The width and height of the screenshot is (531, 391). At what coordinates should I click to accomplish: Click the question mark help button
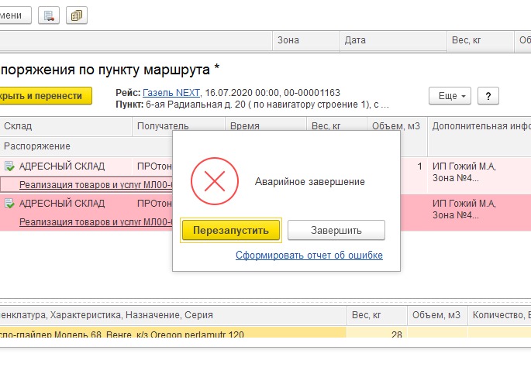[488, 96]
